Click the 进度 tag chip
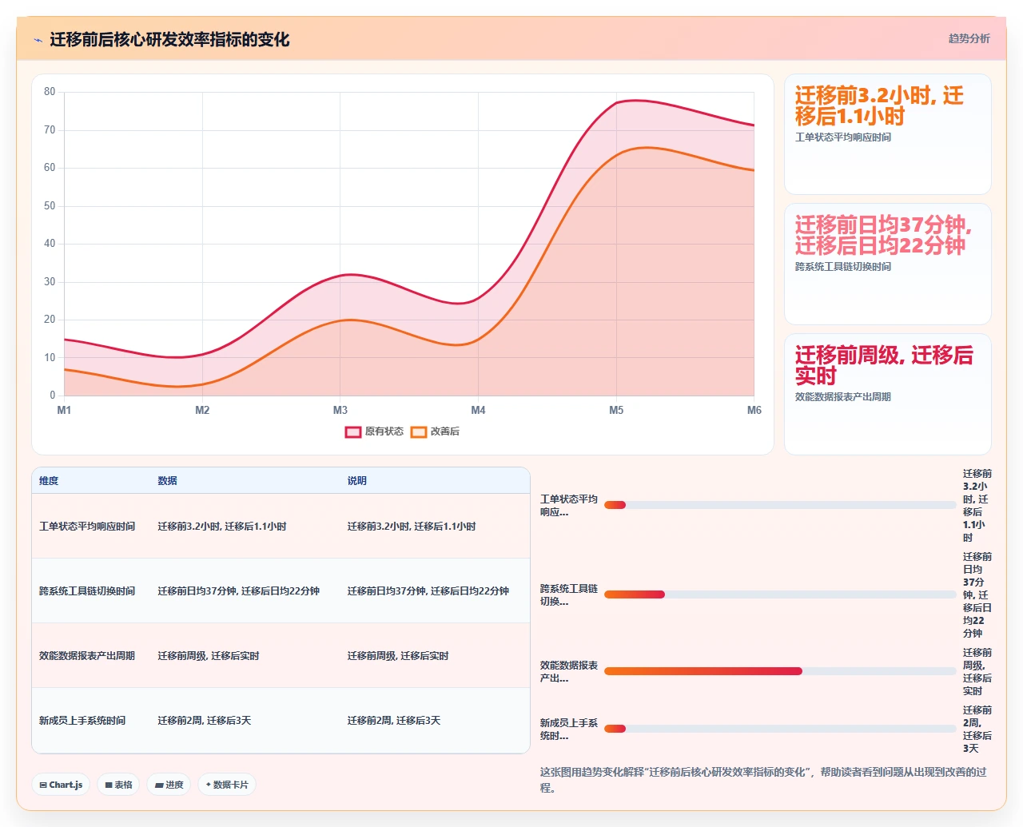1023x827 pixels. tap(169, 785)
